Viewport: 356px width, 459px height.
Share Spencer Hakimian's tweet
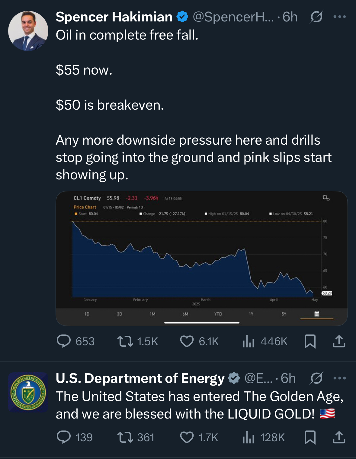point(339,341)
